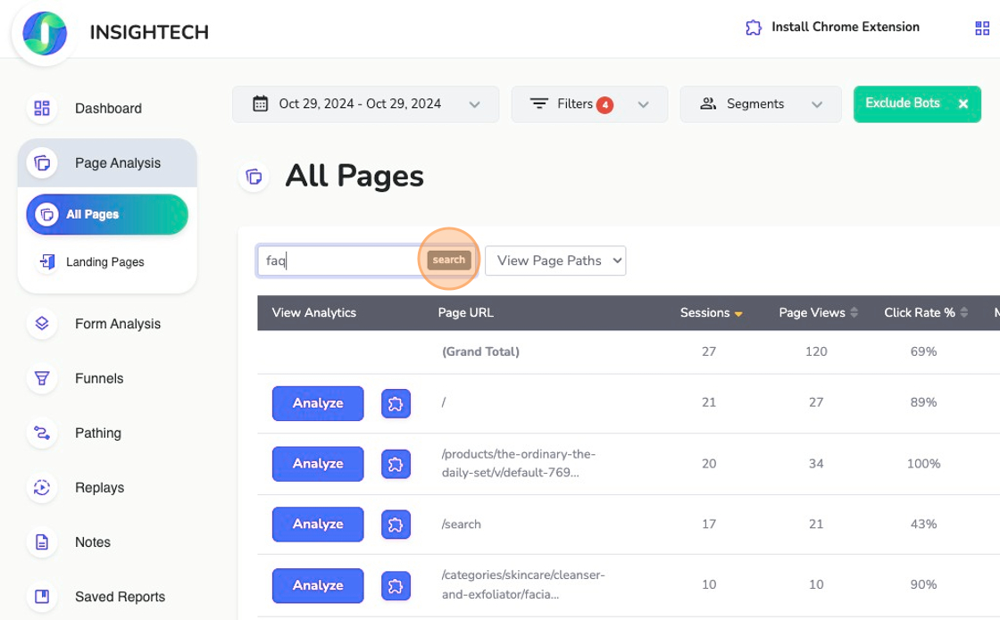The width and height of the screenshot is (1000, 620).
Task: Open Replays from the sidebar
Action: (x=99, y=488)
